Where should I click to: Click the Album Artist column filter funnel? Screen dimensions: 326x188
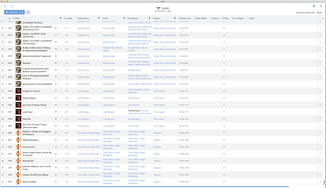(99, 18)
